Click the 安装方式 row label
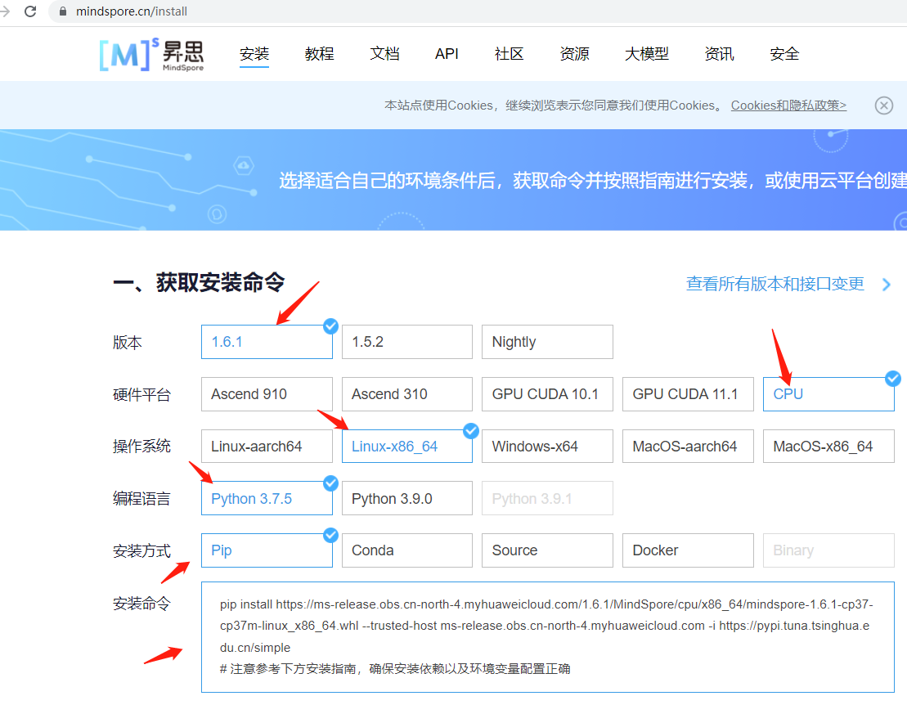 click(x=141, y=550)
